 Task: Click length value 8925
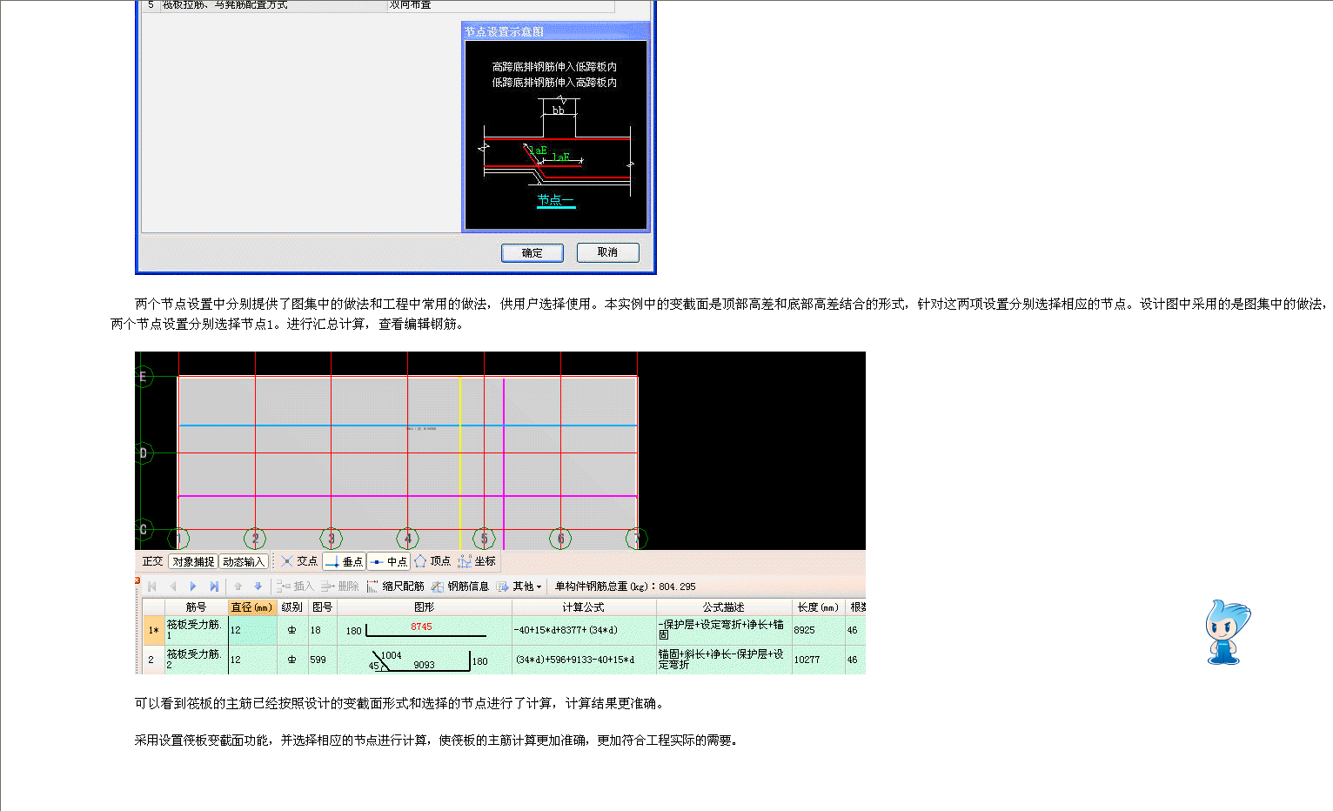pyautogui.click(x=804, y=630)
